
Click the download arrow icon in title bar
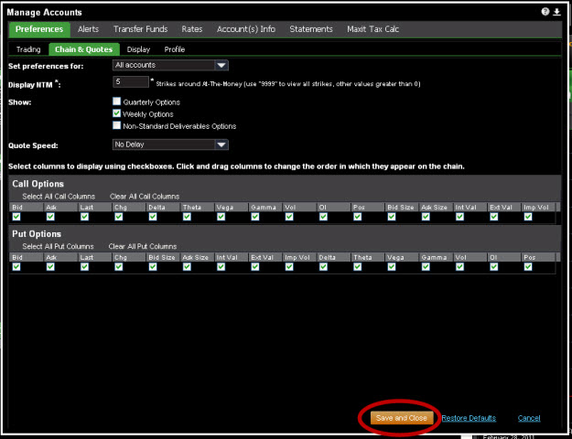pos(556,12)
